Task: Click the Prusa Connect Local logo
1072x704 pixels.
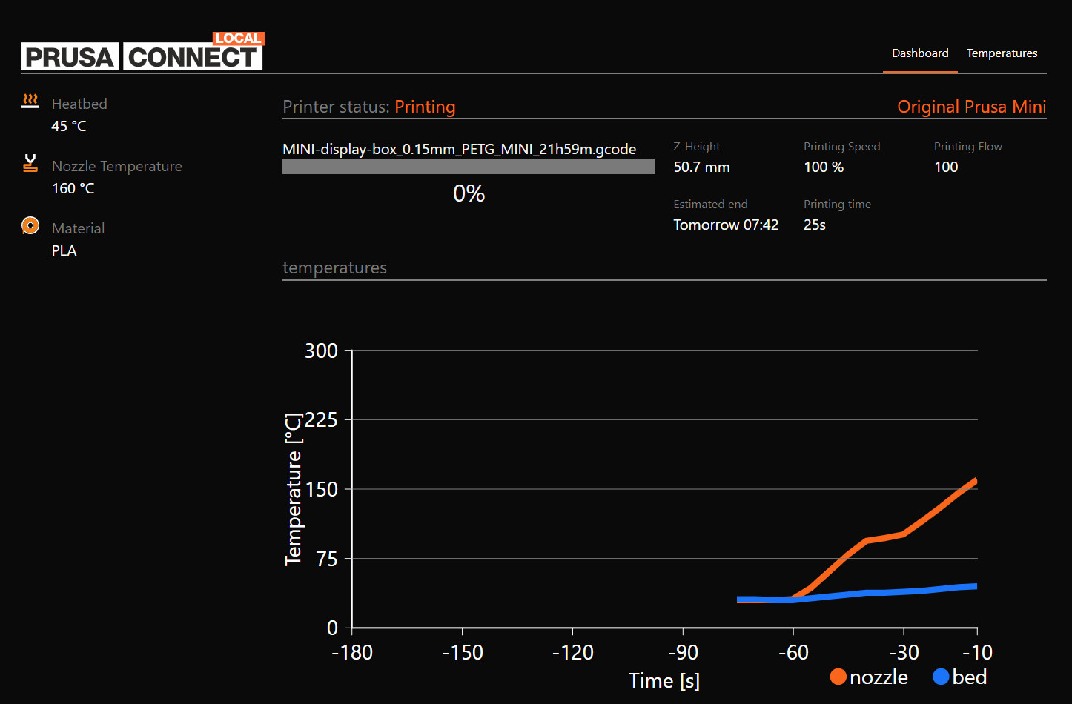Action: [143, 51]
